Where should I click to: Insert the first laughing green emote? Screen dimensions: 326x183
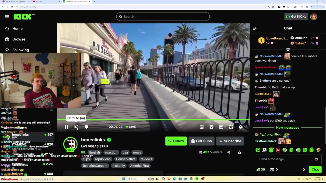[258, 150]
